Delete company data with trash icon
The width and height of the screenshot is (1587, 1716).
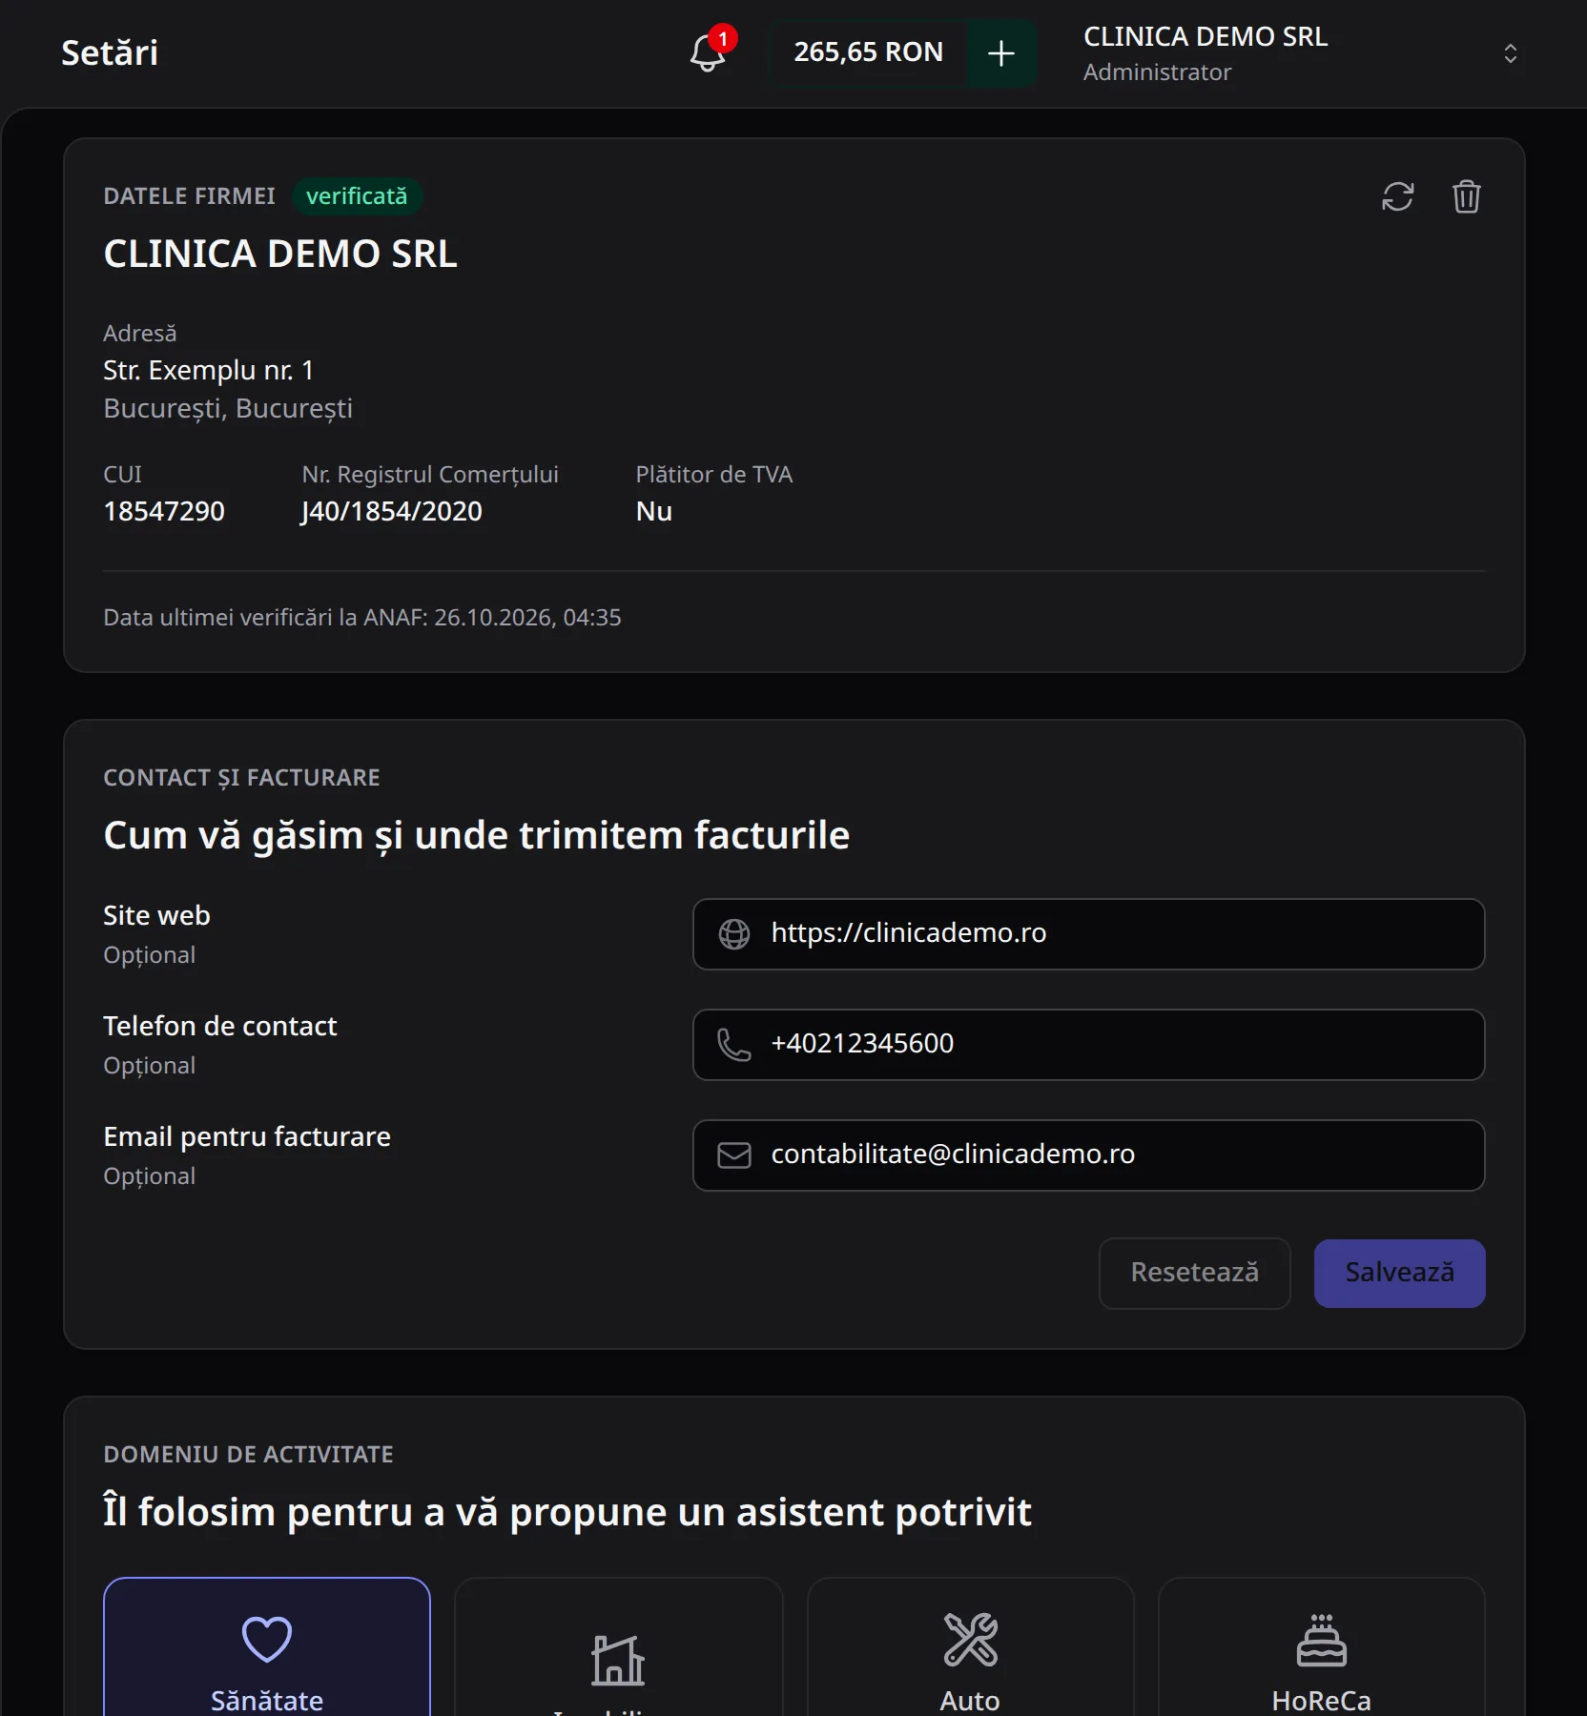[1467, 197]
